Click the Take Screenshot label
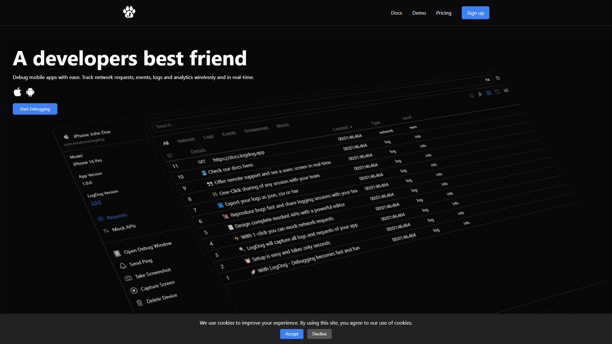Viewport: 612px width, 344px height. [153, 273]
